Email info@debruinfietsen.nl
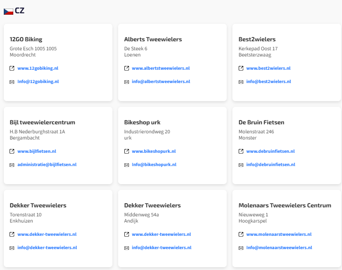The height and width of the screenshot is (270, 342). pos(271,164)
